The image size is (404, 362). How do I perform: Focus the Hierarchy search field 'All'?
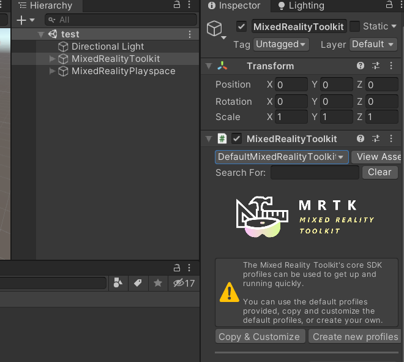121,20
